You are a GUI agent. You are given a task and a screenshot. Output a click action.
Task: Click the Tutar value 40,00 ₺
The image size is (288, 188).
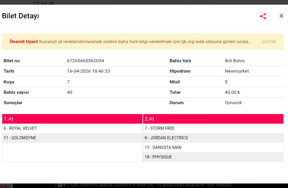point(232,92)
